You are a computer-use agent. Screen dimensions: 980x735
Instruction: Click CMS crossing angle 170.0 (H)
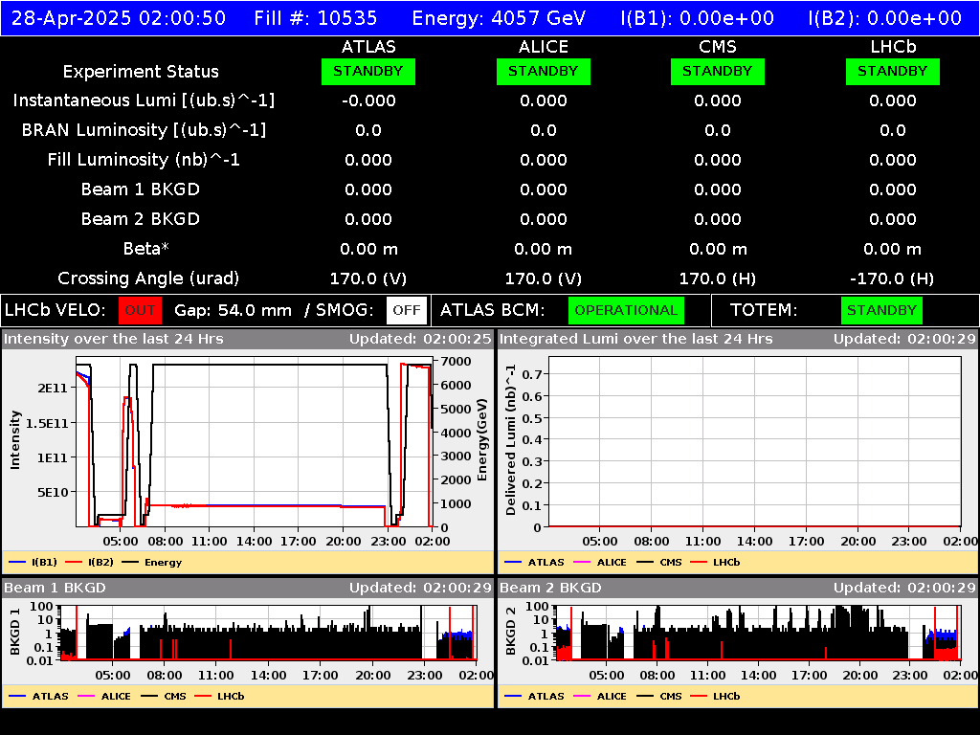(x=718, y=278)
